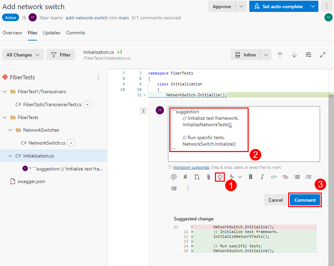Click the Comment button
Screen dimensions: 334x266
pos(305,200)
